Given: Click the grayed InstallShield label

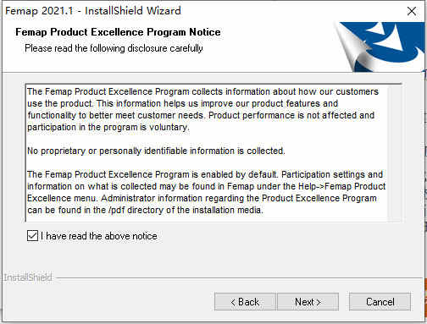Looking at the screenshot, I should pyautogui.click(x=28, y=277).
